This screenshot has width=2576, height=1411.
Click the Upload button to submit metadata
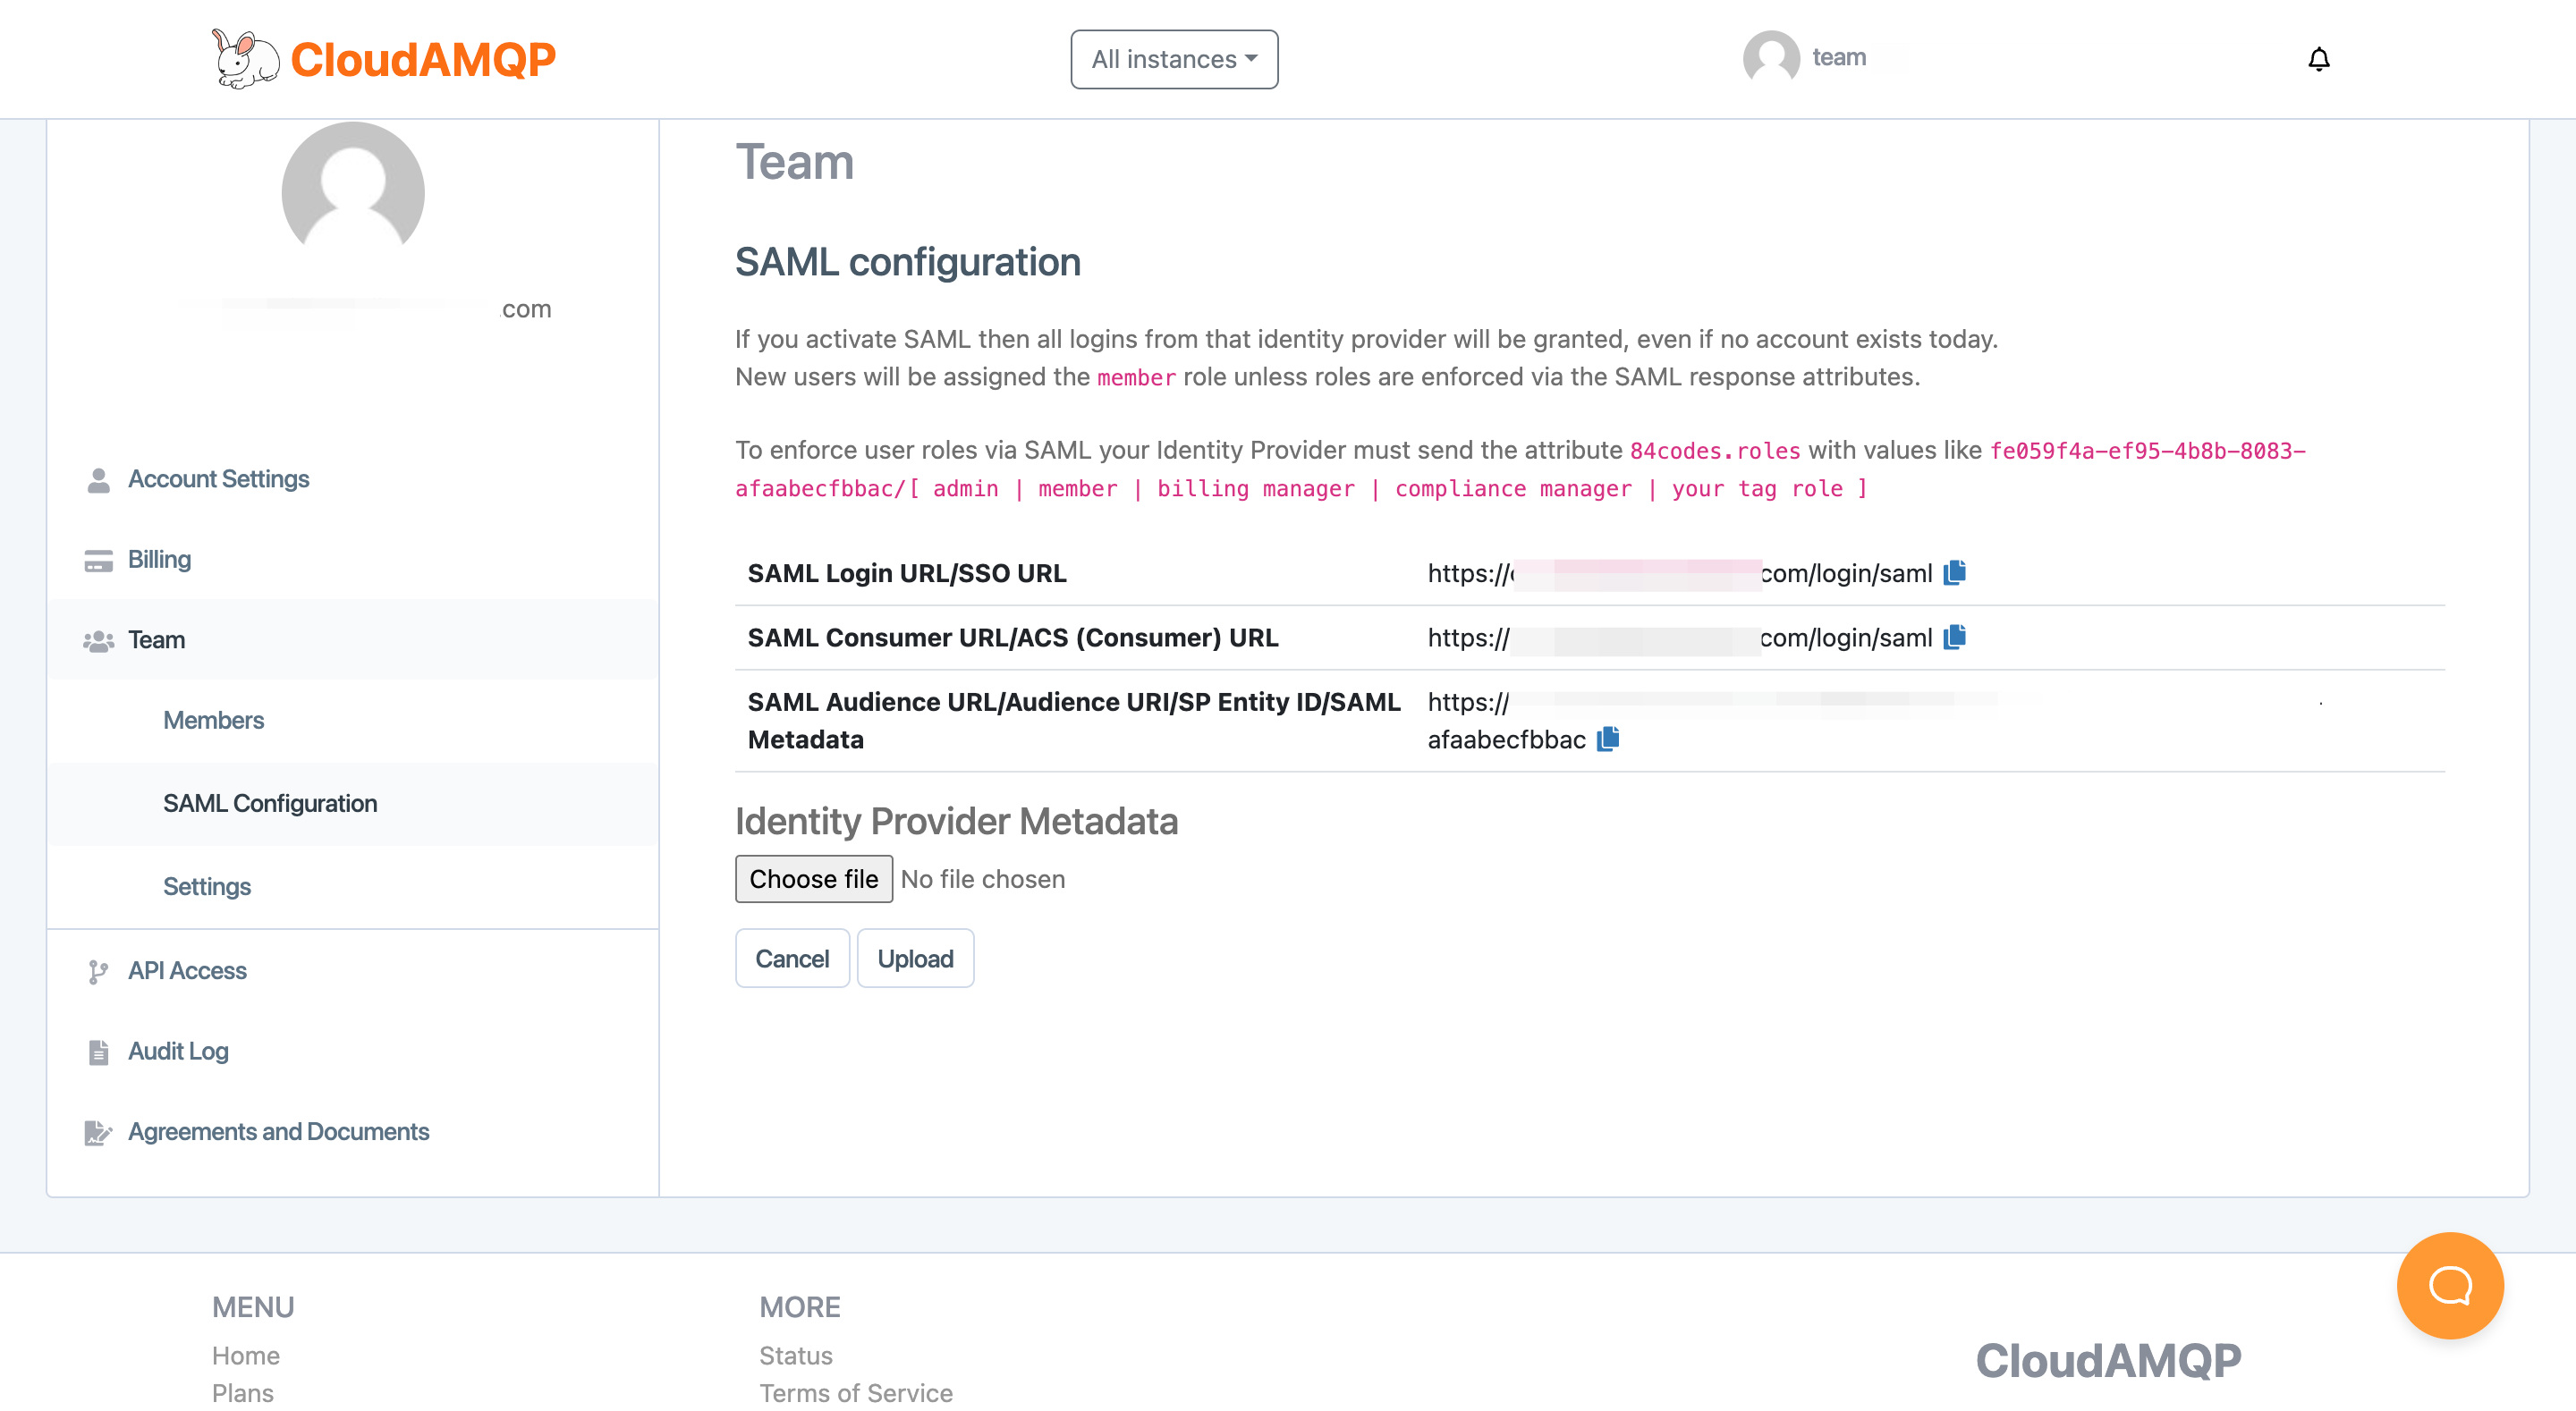point(914,958)
